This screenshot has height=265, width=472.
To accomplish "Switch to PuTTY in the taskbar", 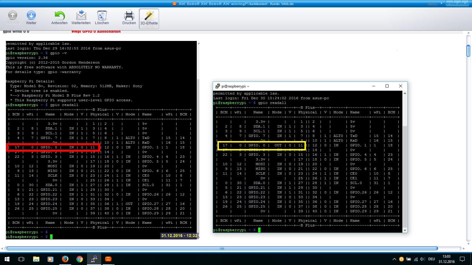I will pos(94,259).
